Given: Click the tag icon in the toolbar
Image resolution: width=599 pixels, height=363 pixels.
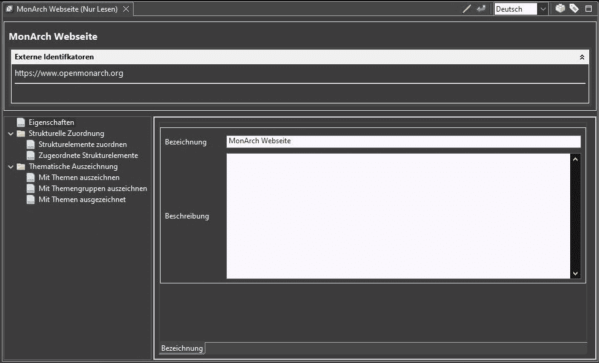Looking at the screenshot, I should tap(574, 9).
